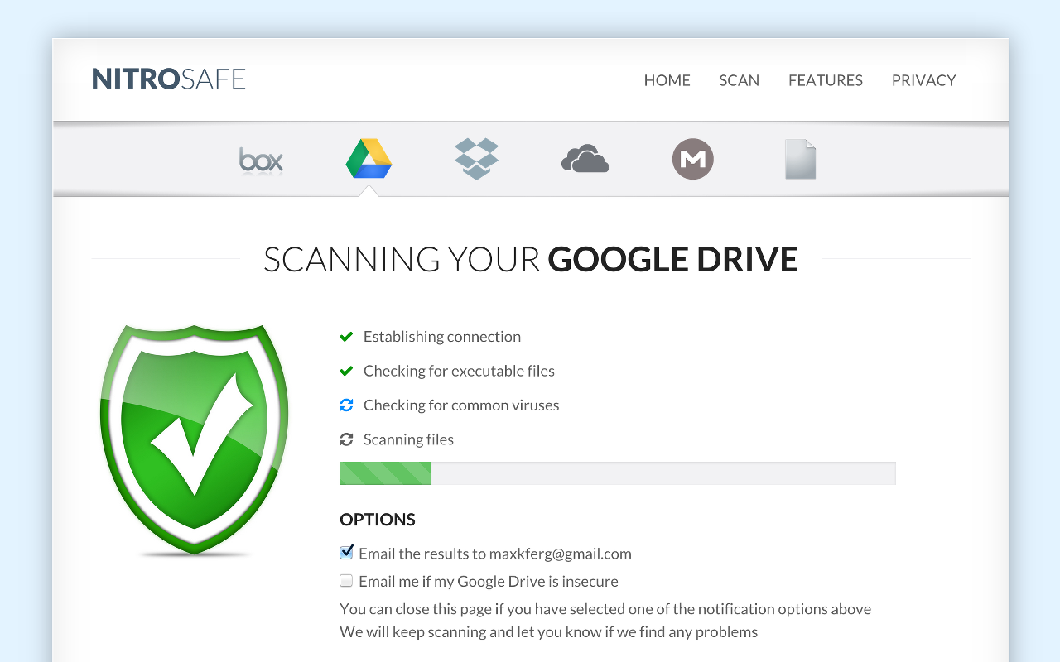Viewport: 1060px width, 662px height.
Task: Click the green shield checkmark graphic
Action: (x=193, y=439)
